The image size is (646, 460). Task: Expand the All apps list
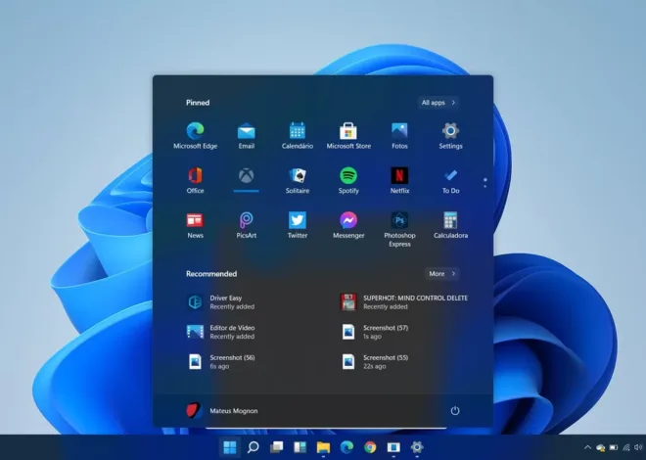[438, 103]
